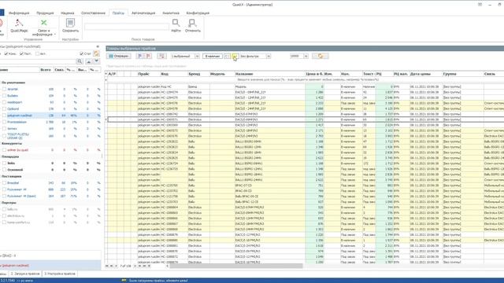Click the В наличии filter button

click(x=212, y=56)
